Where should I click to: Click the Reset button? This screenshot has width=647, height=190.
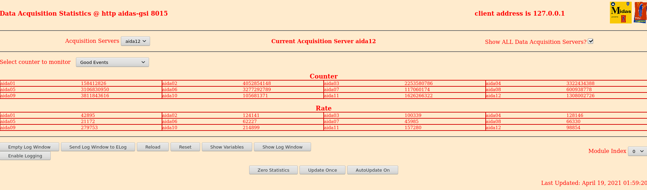point(185,147)
